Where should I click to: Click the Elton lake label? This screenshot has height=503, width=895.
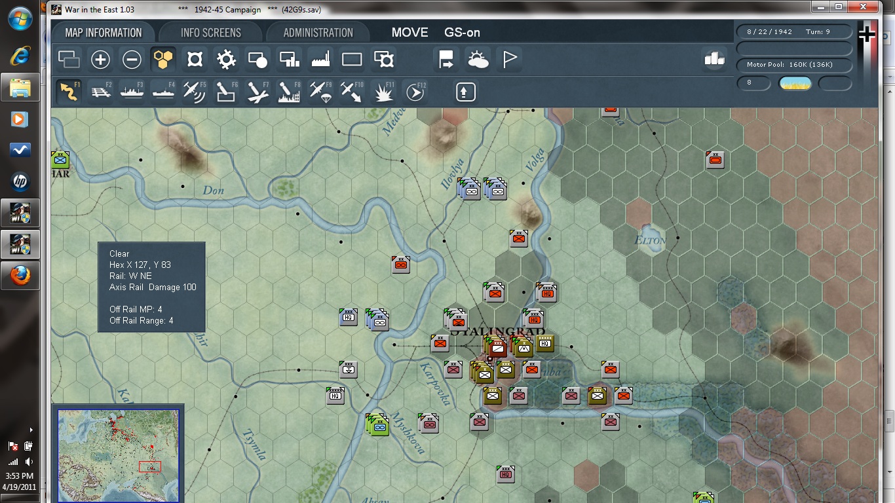[x=650, y=240]
